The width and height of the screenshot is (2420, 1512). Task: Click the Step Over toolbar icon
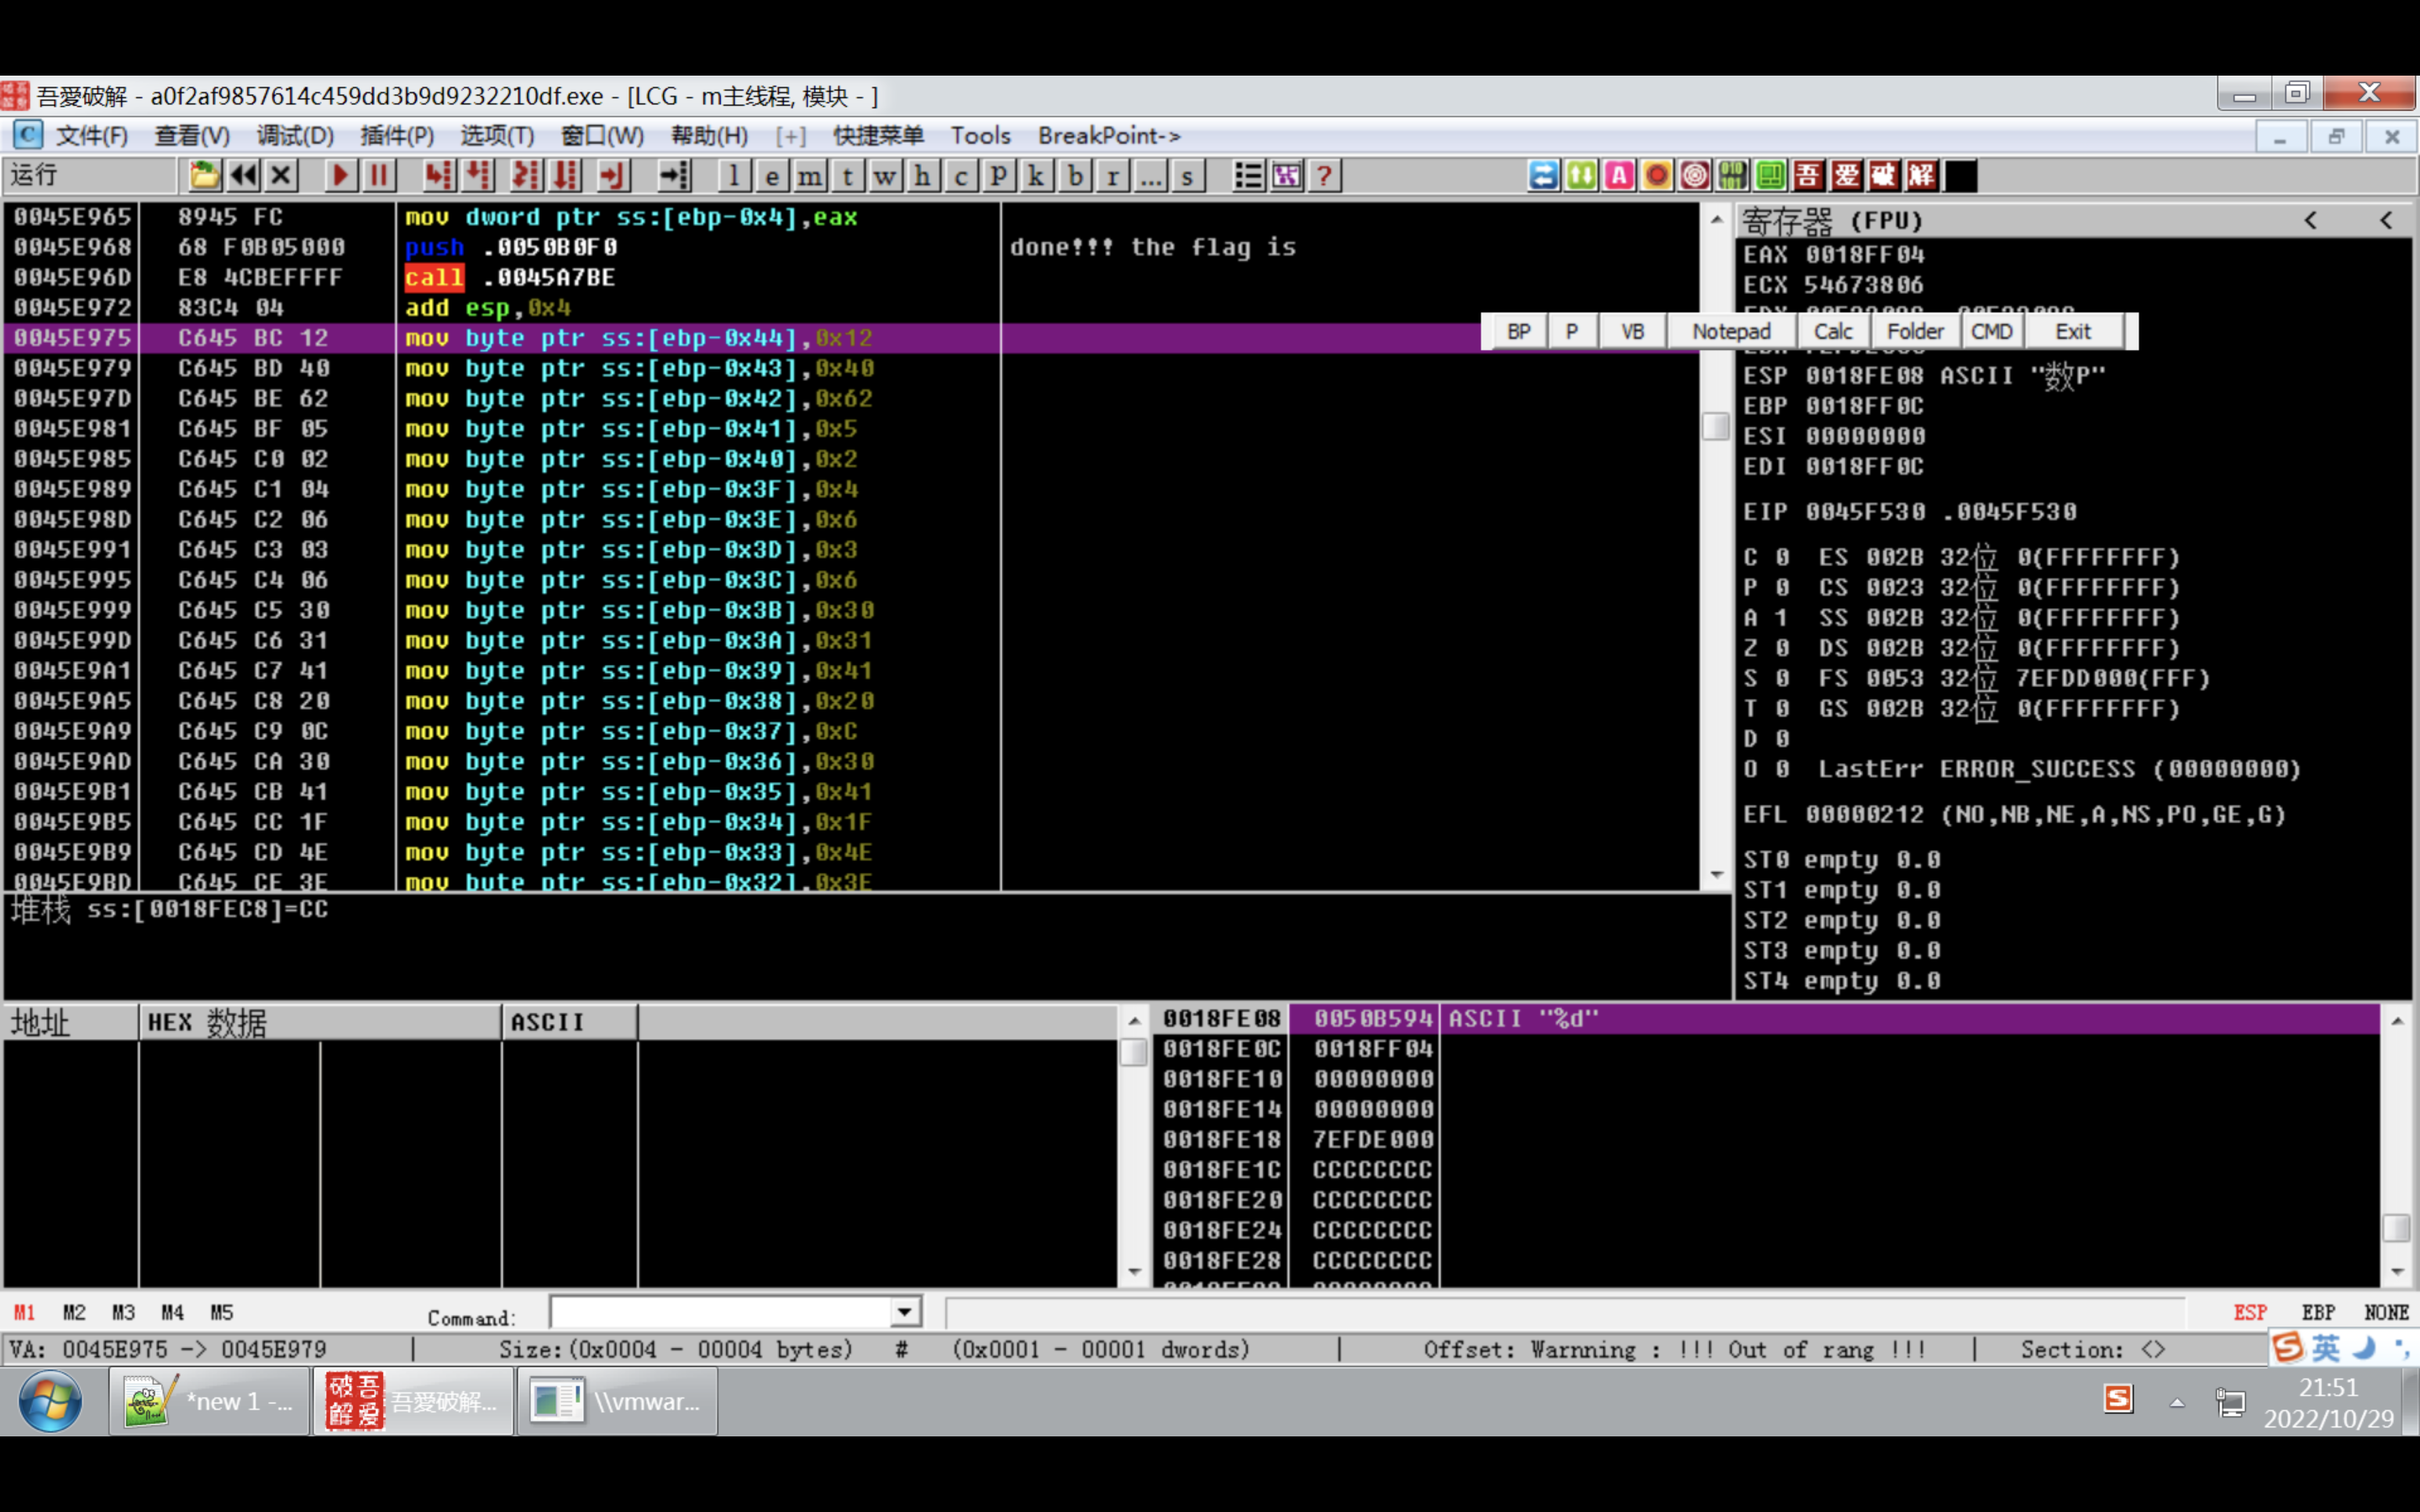pyautogui.click(x=479, y=176)
